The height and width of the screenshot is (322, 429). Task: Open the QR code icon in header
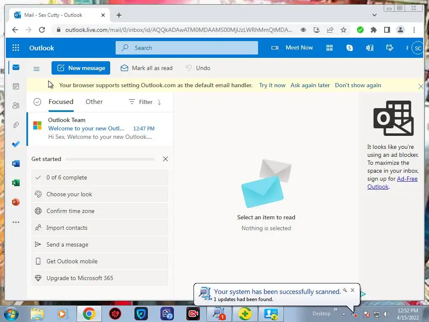click(x=329, y=48)
